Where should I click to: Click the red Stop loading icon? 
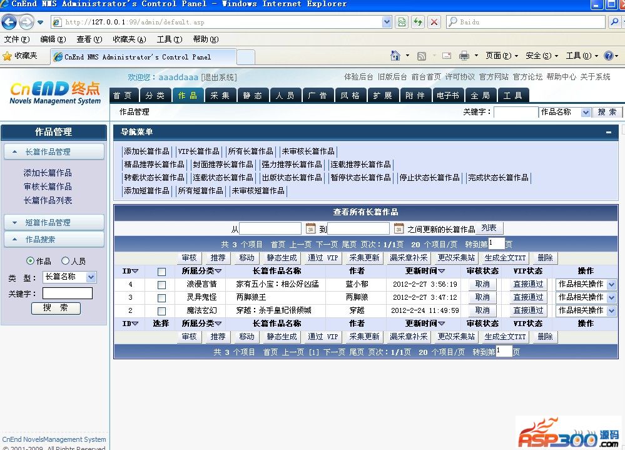pos(434,22)
